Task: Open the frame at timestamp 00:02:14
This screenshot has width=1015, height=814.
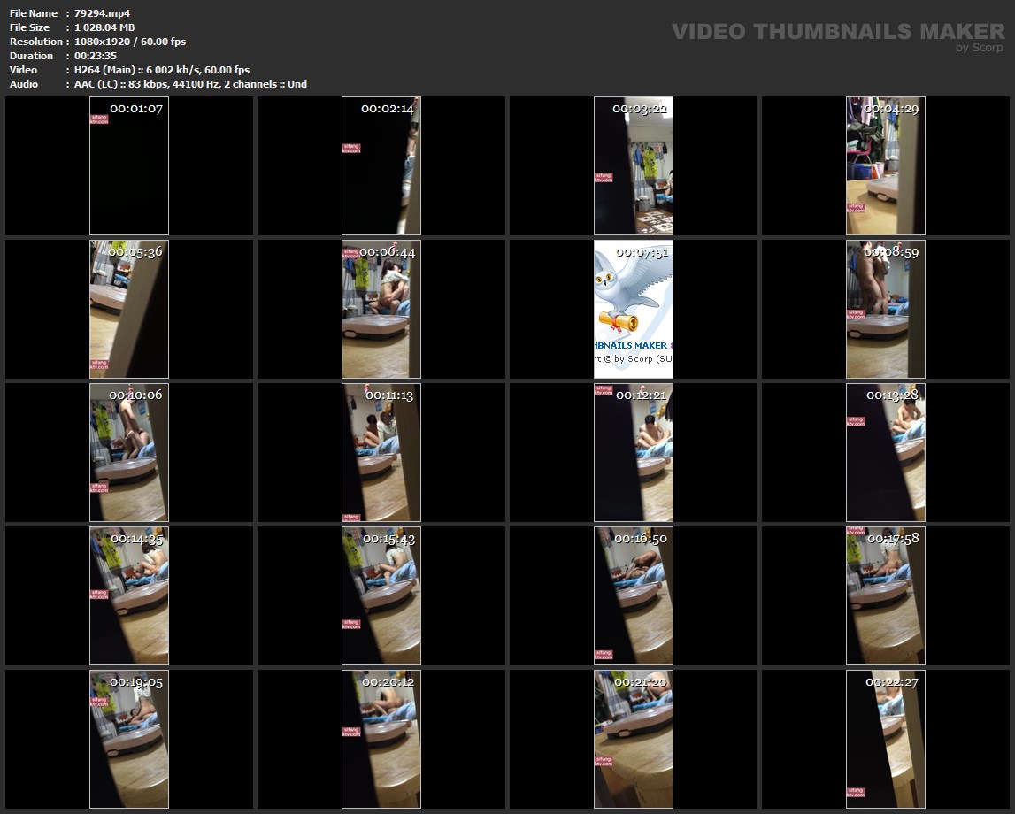Action: (x=381, y=165)
